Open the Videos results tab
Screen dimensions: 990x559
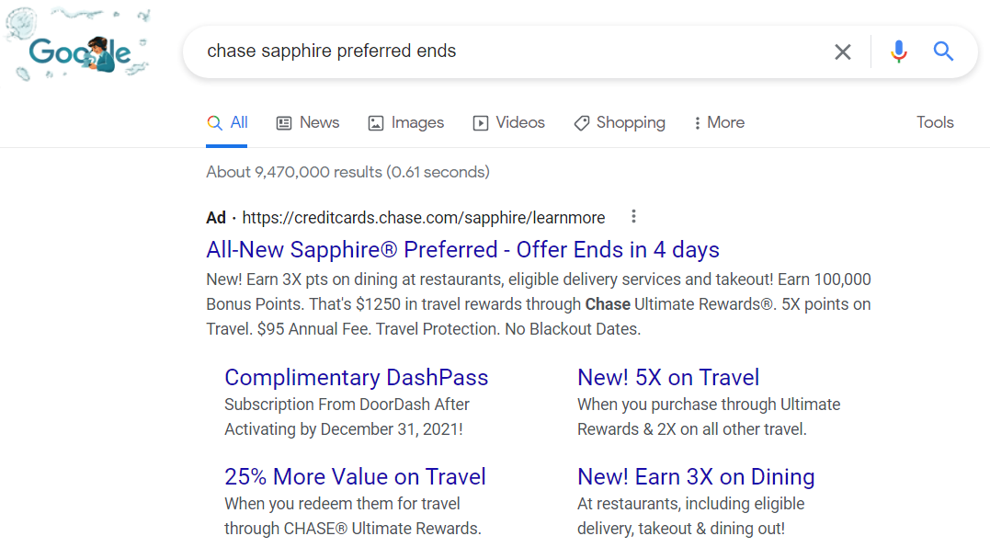pyautogui.click(x=508, y=122)
